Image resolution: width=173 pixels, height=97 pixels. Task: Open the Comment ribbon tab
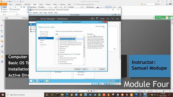18,4
